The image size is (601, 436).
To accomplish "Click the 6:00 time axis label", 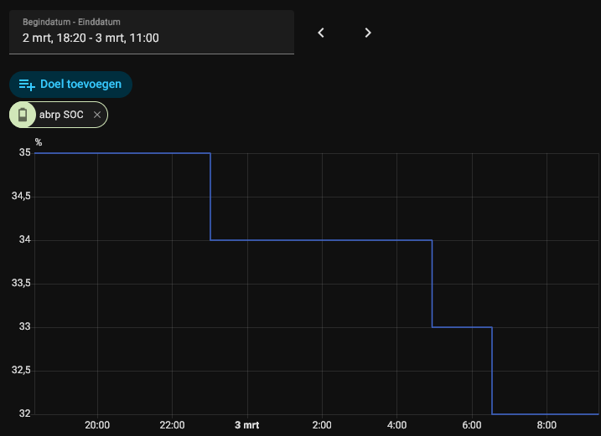I will 472,425.
